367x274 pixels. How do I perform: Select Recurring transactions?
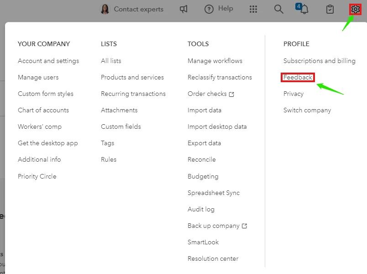[133, 94]
